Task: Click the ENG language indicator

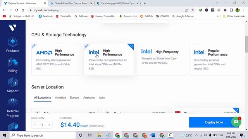Action: 220,135
